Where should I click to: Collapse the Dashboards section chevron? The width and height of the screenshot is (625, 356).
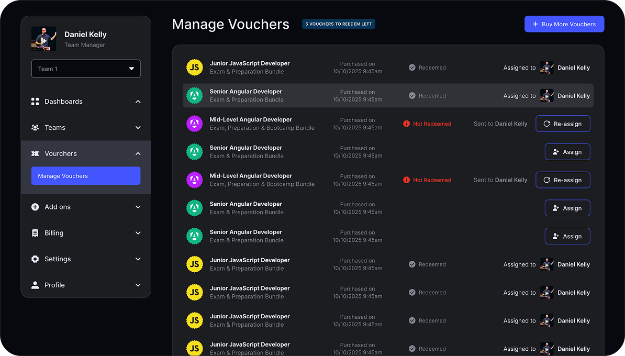pos(138,102)
